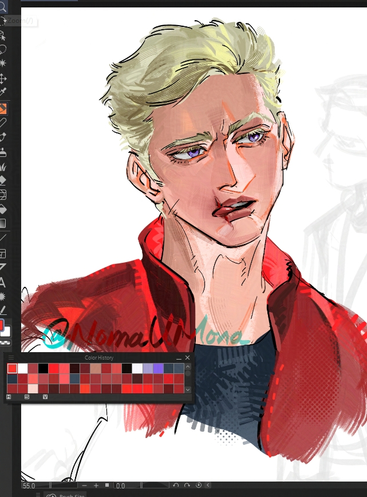Select the Zoom magnifier tool

3,8
